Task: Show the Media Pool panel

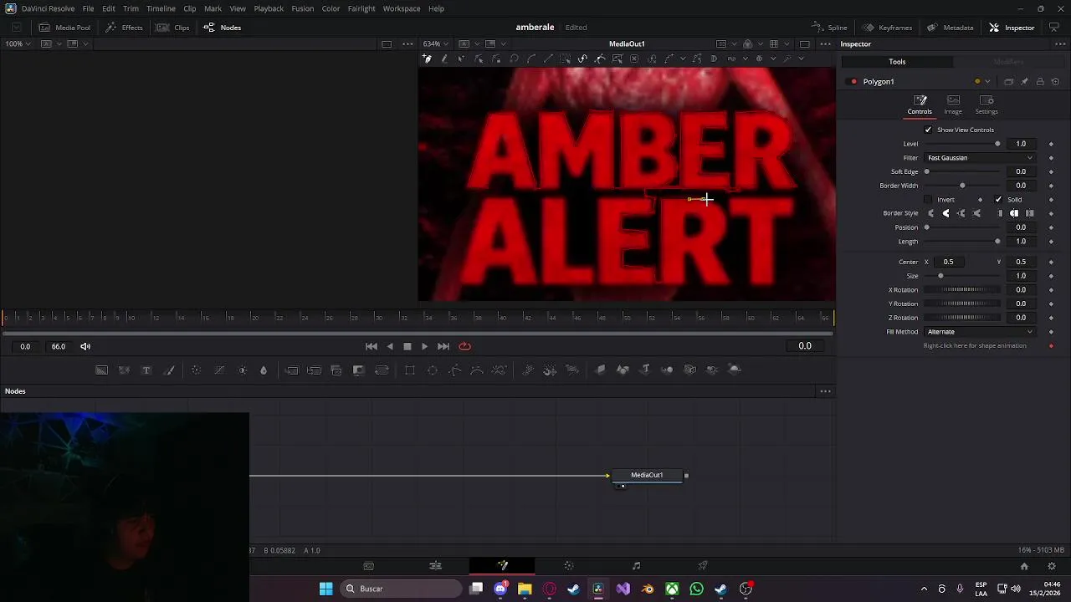Action: [64, 28]
